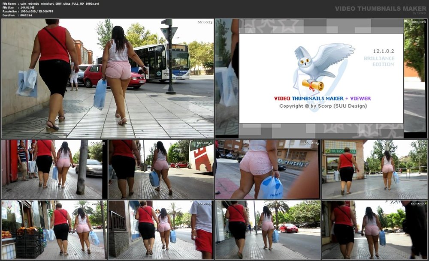
Task: Select the thumbnail stamped 00:01:31
Action: coord(54,230)
